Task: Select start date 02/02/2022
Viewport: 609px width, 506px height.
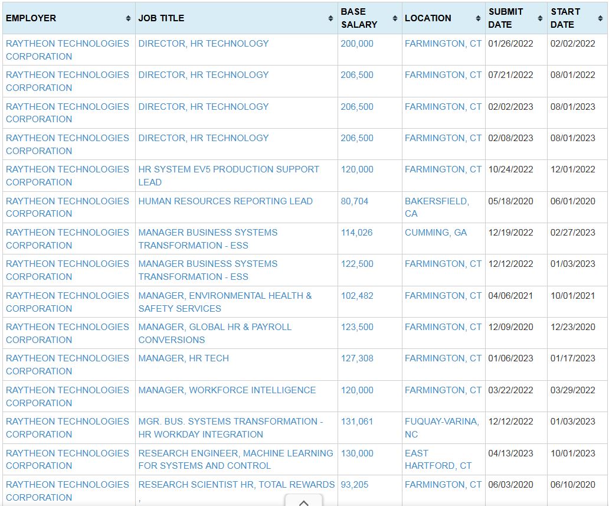Action: point(572,44)
